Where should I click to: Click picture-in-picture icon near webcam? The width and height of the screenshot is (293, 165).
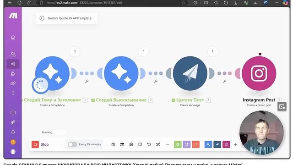tap(282, 107)
